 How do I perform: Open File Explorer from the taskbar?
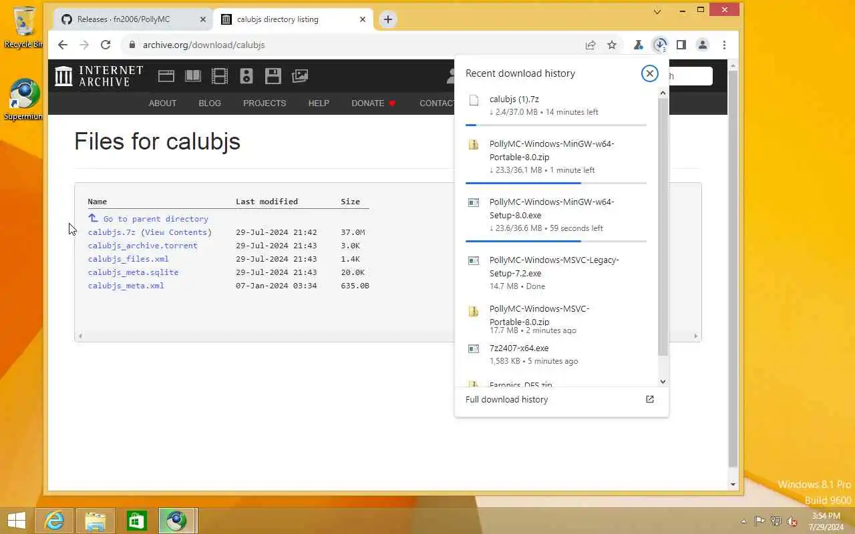tap(96, 521)
